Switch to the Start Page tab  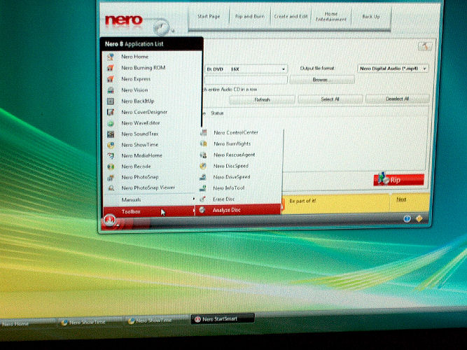(x=209, y=17)
